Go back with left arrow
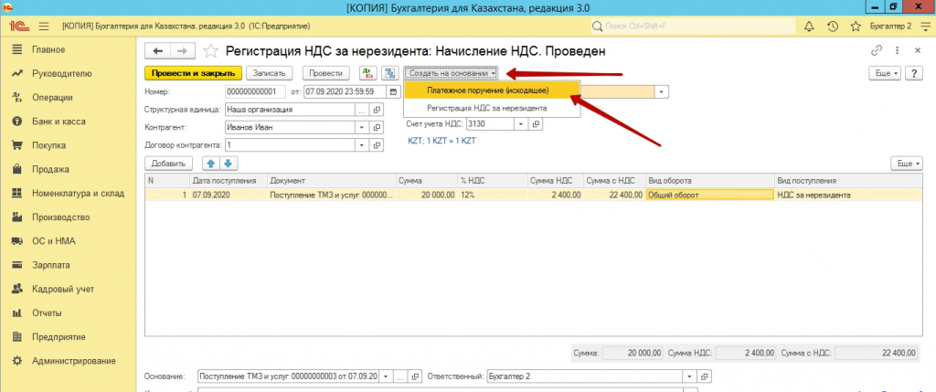936x392 pixels. tap(157, 51)
